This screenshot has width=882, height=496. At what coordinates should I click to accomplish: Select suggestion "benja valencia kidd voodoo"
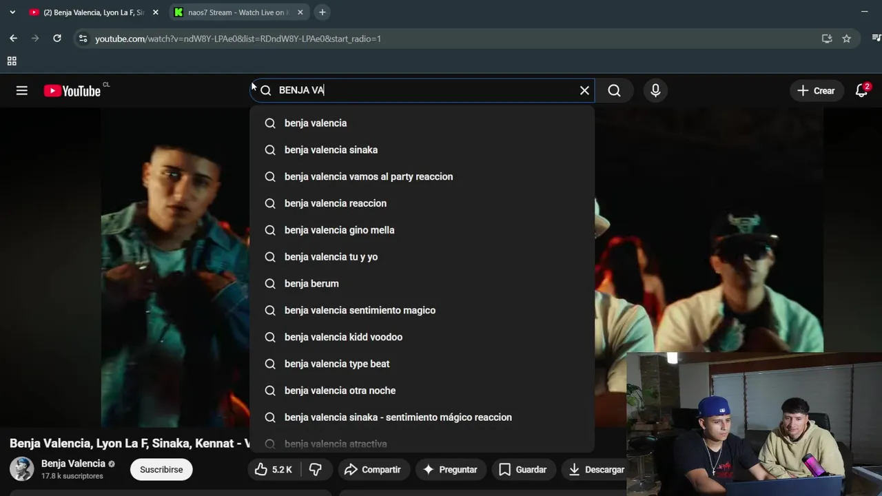pyautogui.click(x=422, y=338)
